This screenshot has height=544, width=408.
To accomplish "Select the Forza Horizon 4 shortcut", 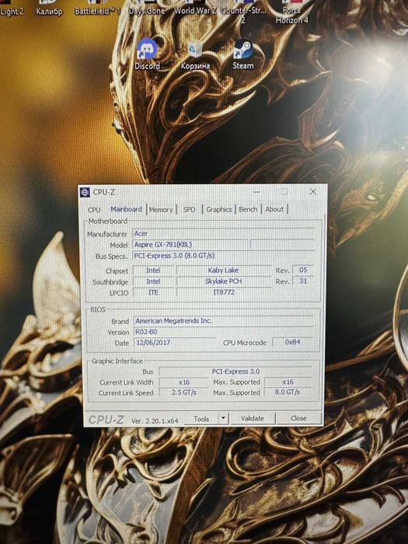I will pyautogui.click(x=291, y=12).
